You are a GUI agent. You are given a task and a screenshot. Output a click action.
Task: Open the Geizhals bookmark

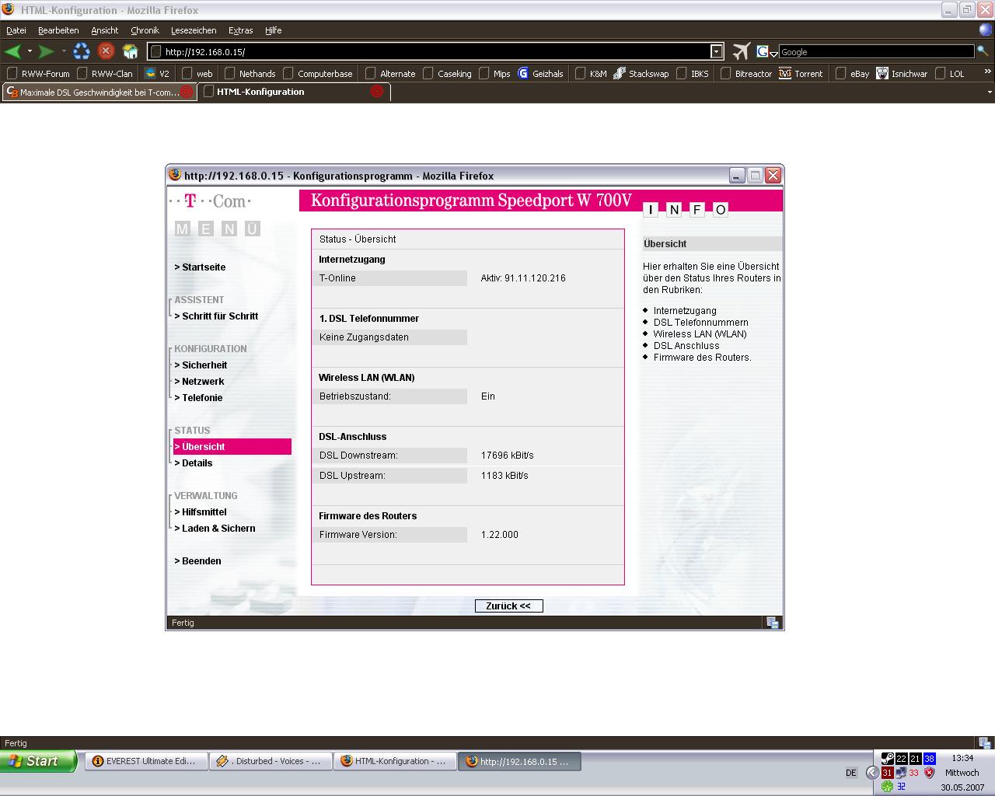(540, 74)
